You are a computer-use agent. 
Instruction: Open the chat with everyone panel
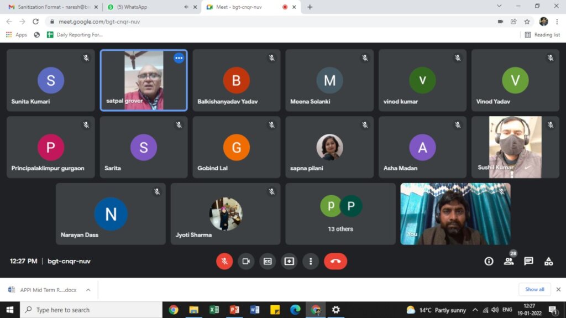click(x=528, y=261)
